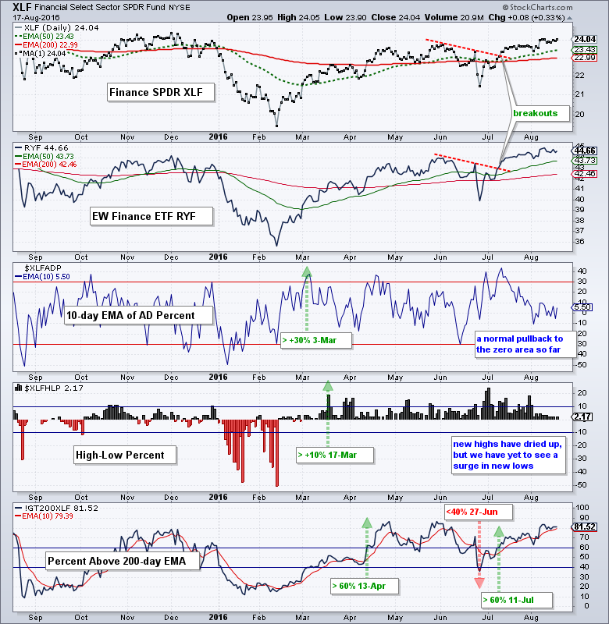Click the <40% 27-Jun annotation box
The width and height of the screenshot is (609, 624).
pos(479,512)
